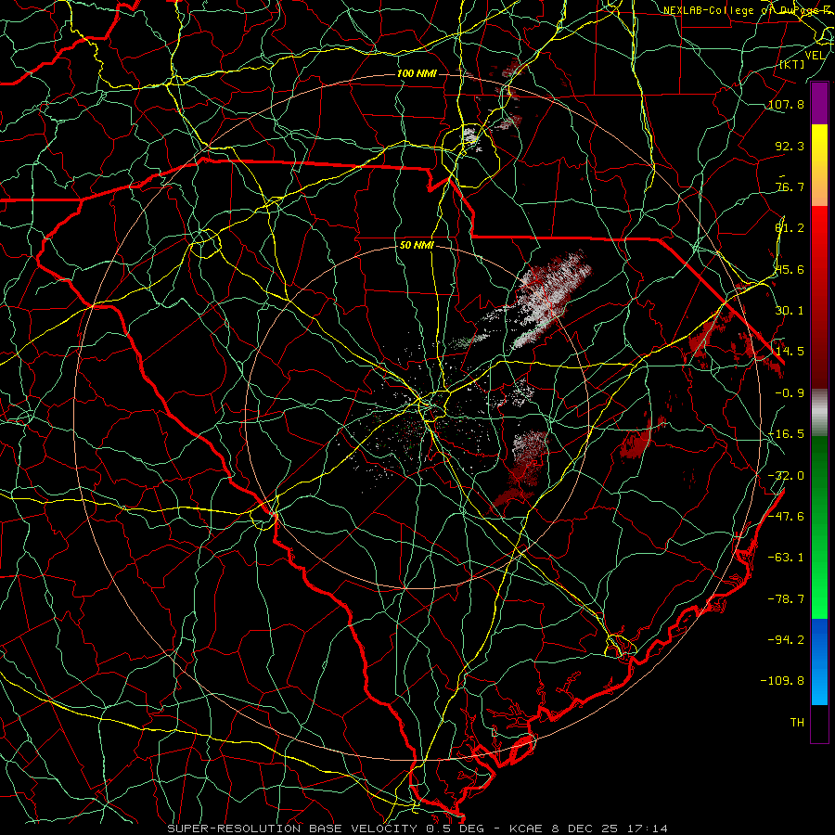Click the 76.7 scale value
This screenshot has width=835, height=835.
pos(790,186)
